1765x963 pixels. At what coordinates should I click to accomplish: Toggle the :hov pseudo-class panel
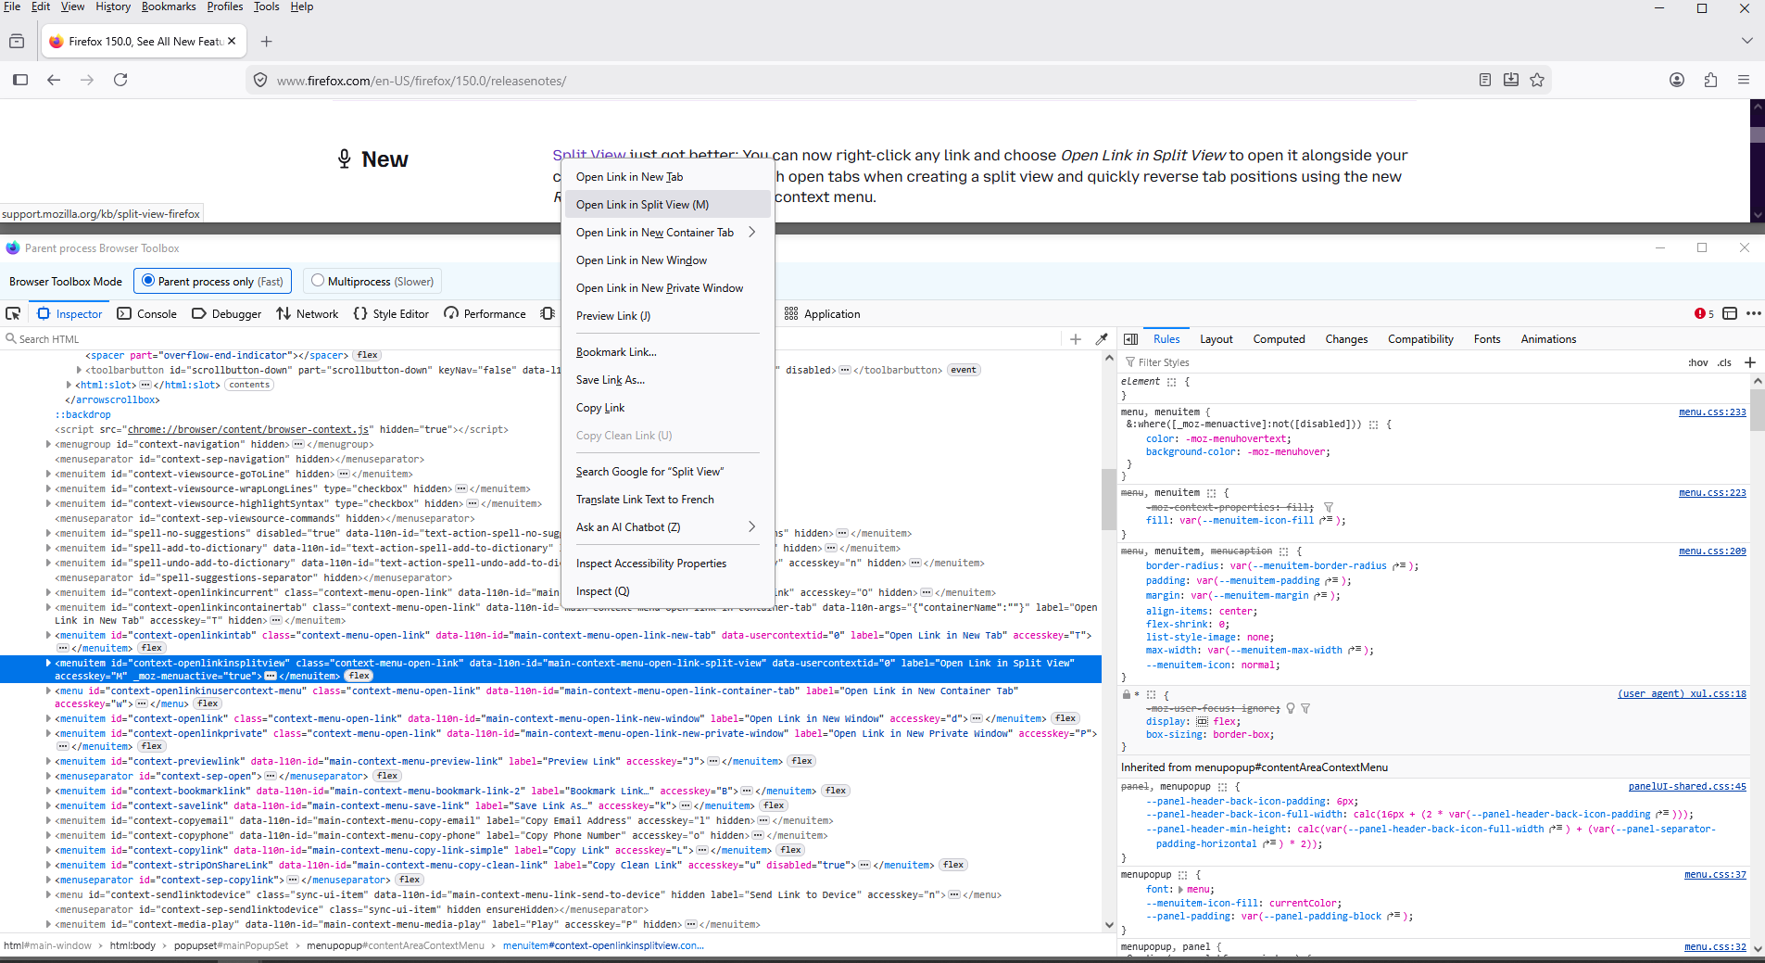(1697, 362)
